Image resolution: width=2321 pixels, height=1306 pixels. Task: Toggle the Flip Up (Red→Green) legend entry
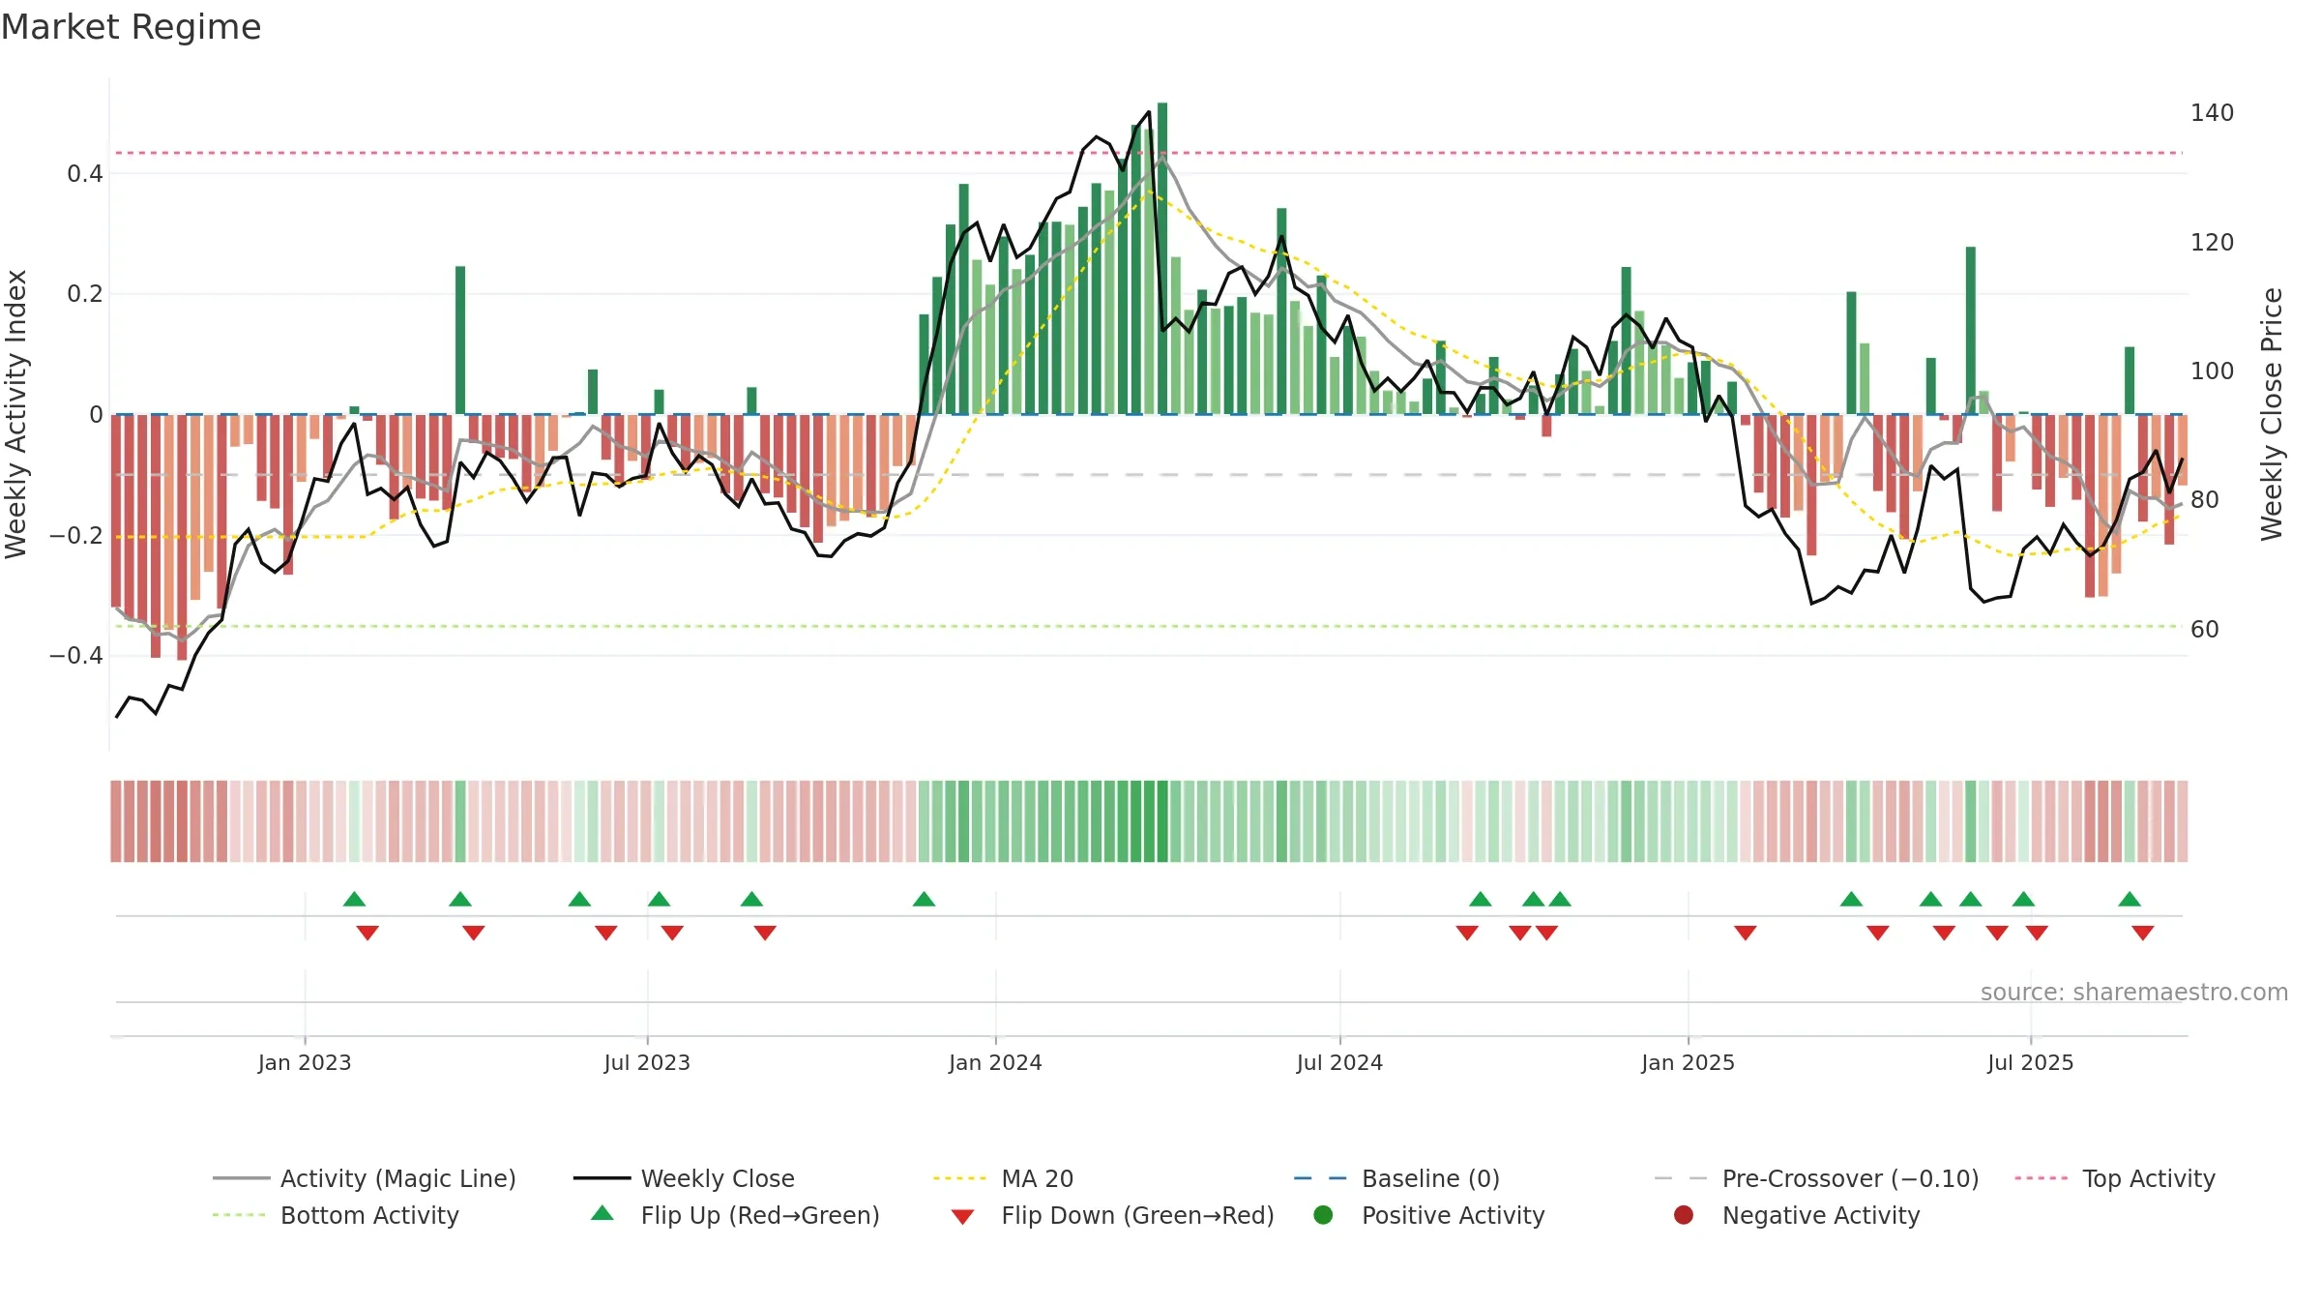pyautogui.click(x=735, y=1215)
